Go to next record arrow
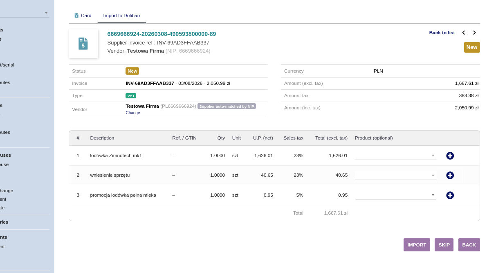The height and width of the screenshot is (273, 487). point(474,33)
